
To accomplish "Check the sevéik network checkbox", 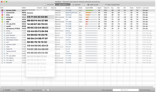I will point(2,26).
